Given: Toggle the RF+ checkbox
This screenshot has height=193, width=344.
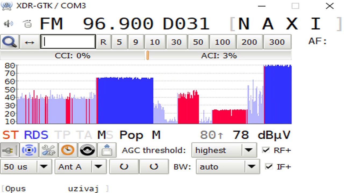Looking at the screenshot, I should (x=266, y=150).
